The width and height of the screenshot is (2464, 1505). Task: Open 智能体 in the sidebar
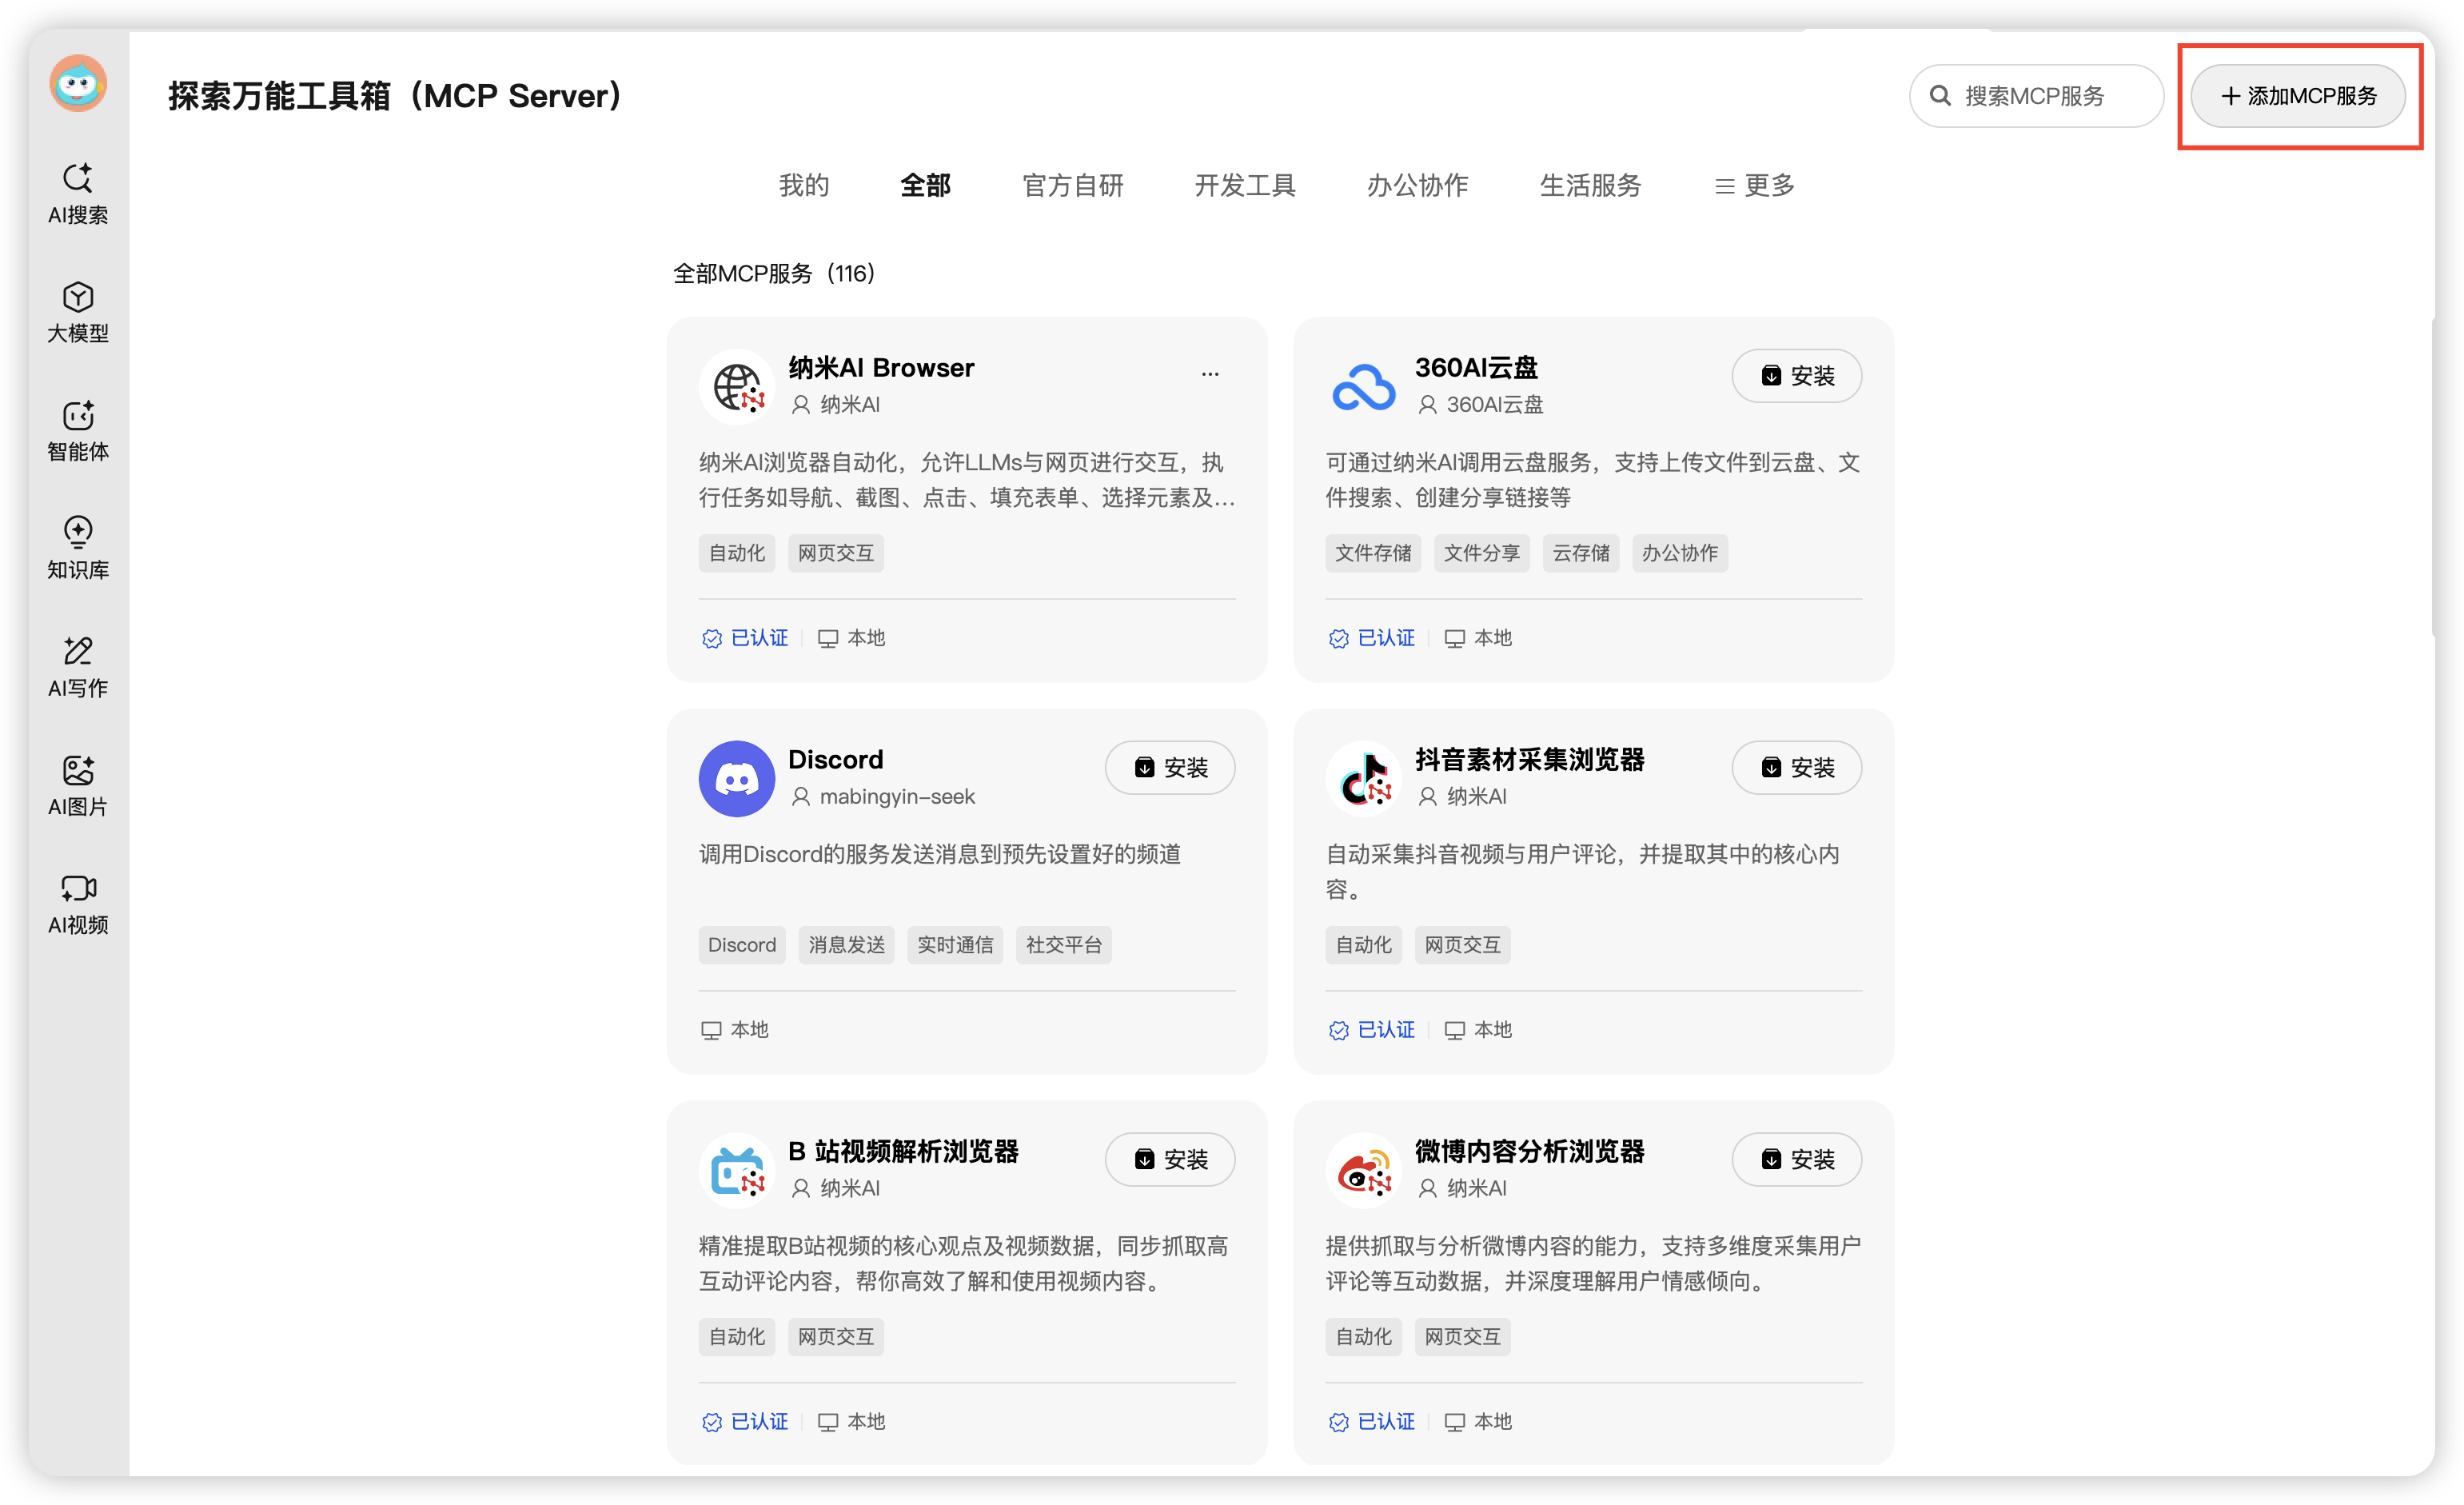(78, 431)
